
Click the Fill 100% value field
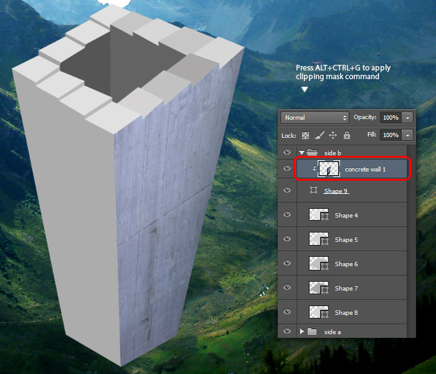click(x=391, y=135)
